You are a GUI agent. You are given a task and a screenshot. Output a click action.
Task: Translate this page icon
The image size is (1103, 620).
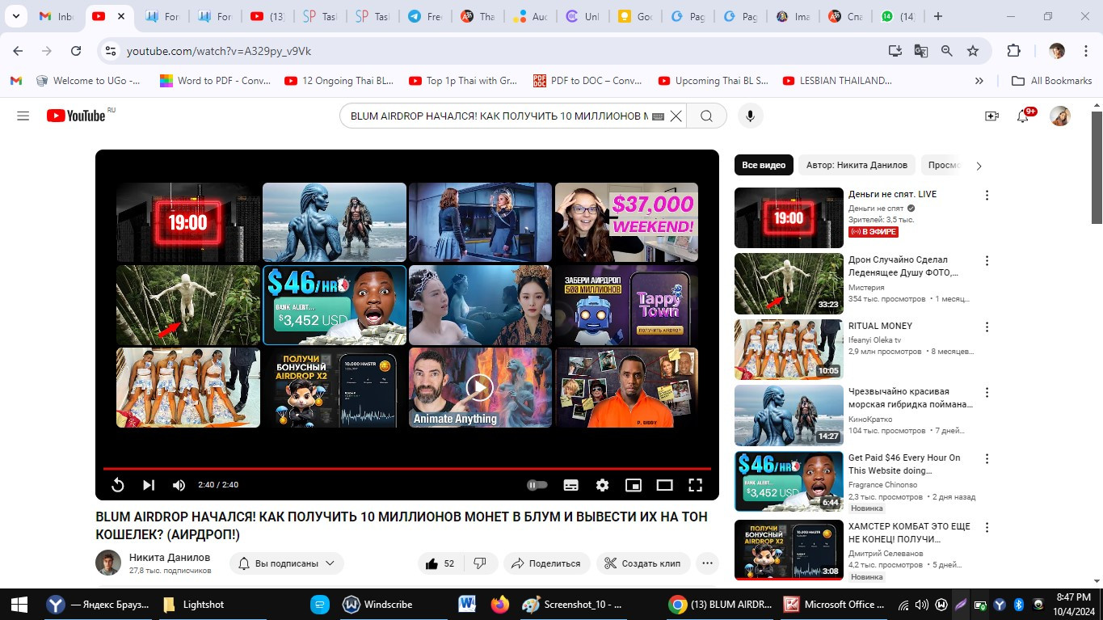tap(920, 51)
